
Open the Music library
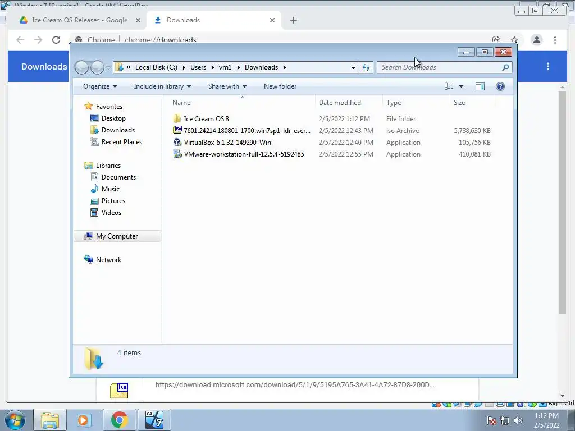[x=110, y=189]
